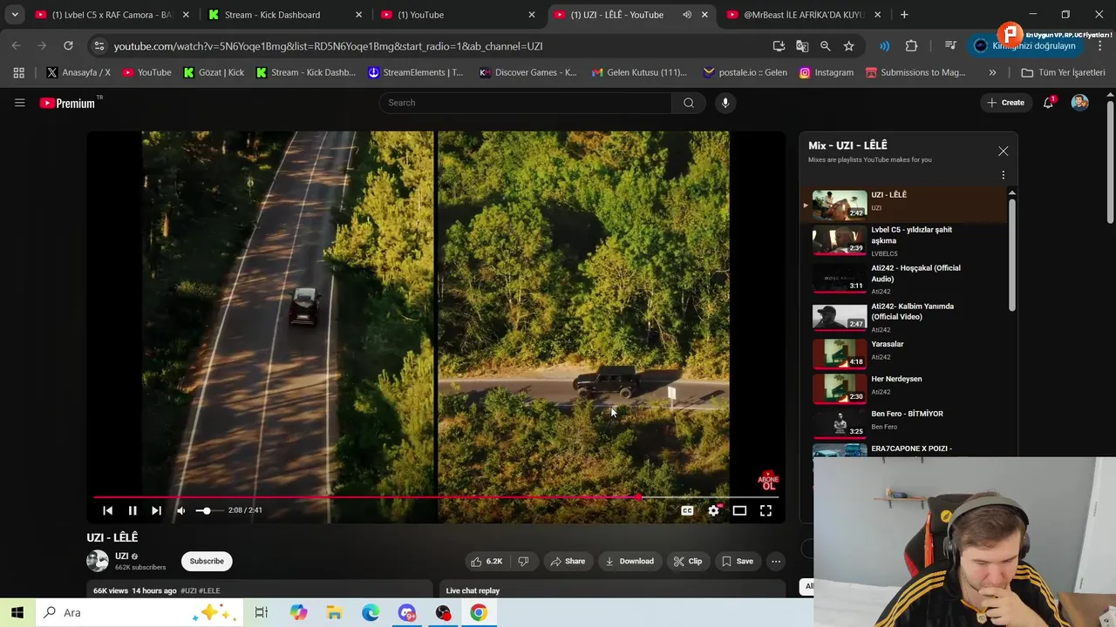This screenshot has height=627, width=1116.
Task: Switch to theater mode
Action: [739, 510]
